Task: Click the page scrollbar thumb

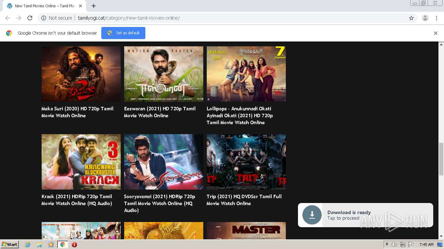Action: 441,159
